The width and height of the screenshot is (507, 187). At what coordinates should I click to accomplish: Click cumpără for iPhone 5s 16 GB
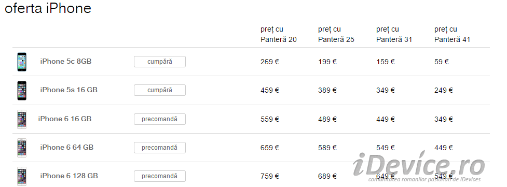pyautogui.click(x=160, y=90)
